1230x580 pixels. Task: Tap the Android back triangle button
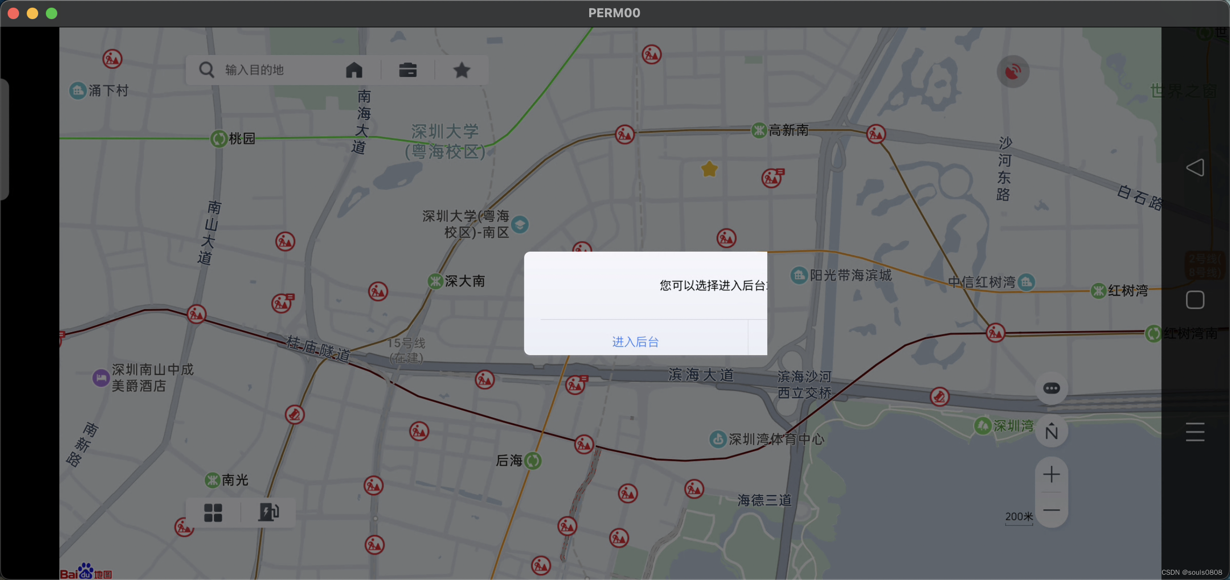click(x=1195, y=167)
